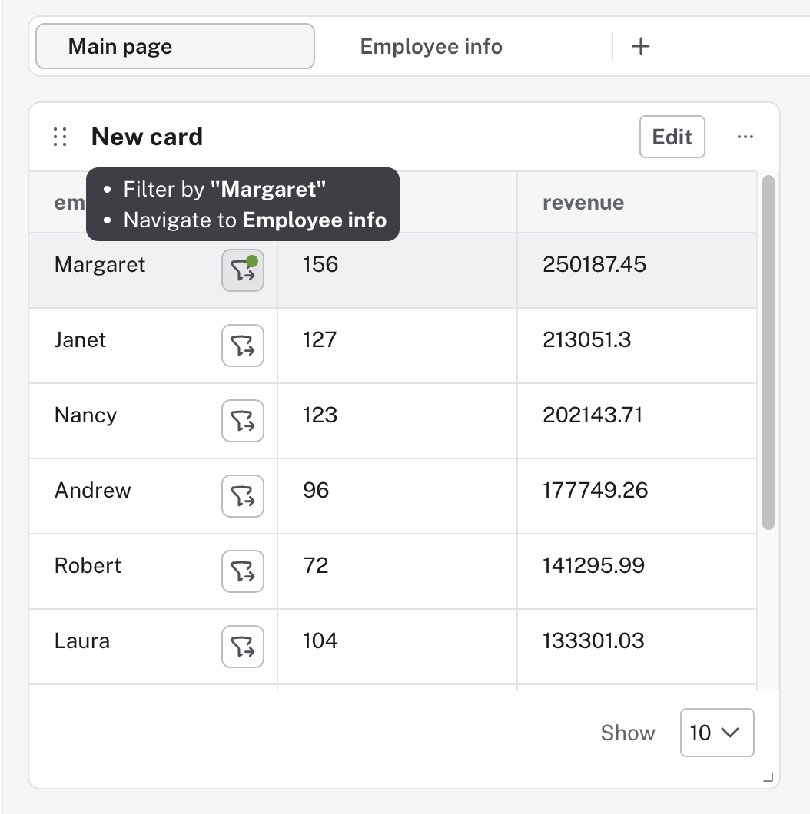Click the filter icon in Laura's row

point(243,647)
